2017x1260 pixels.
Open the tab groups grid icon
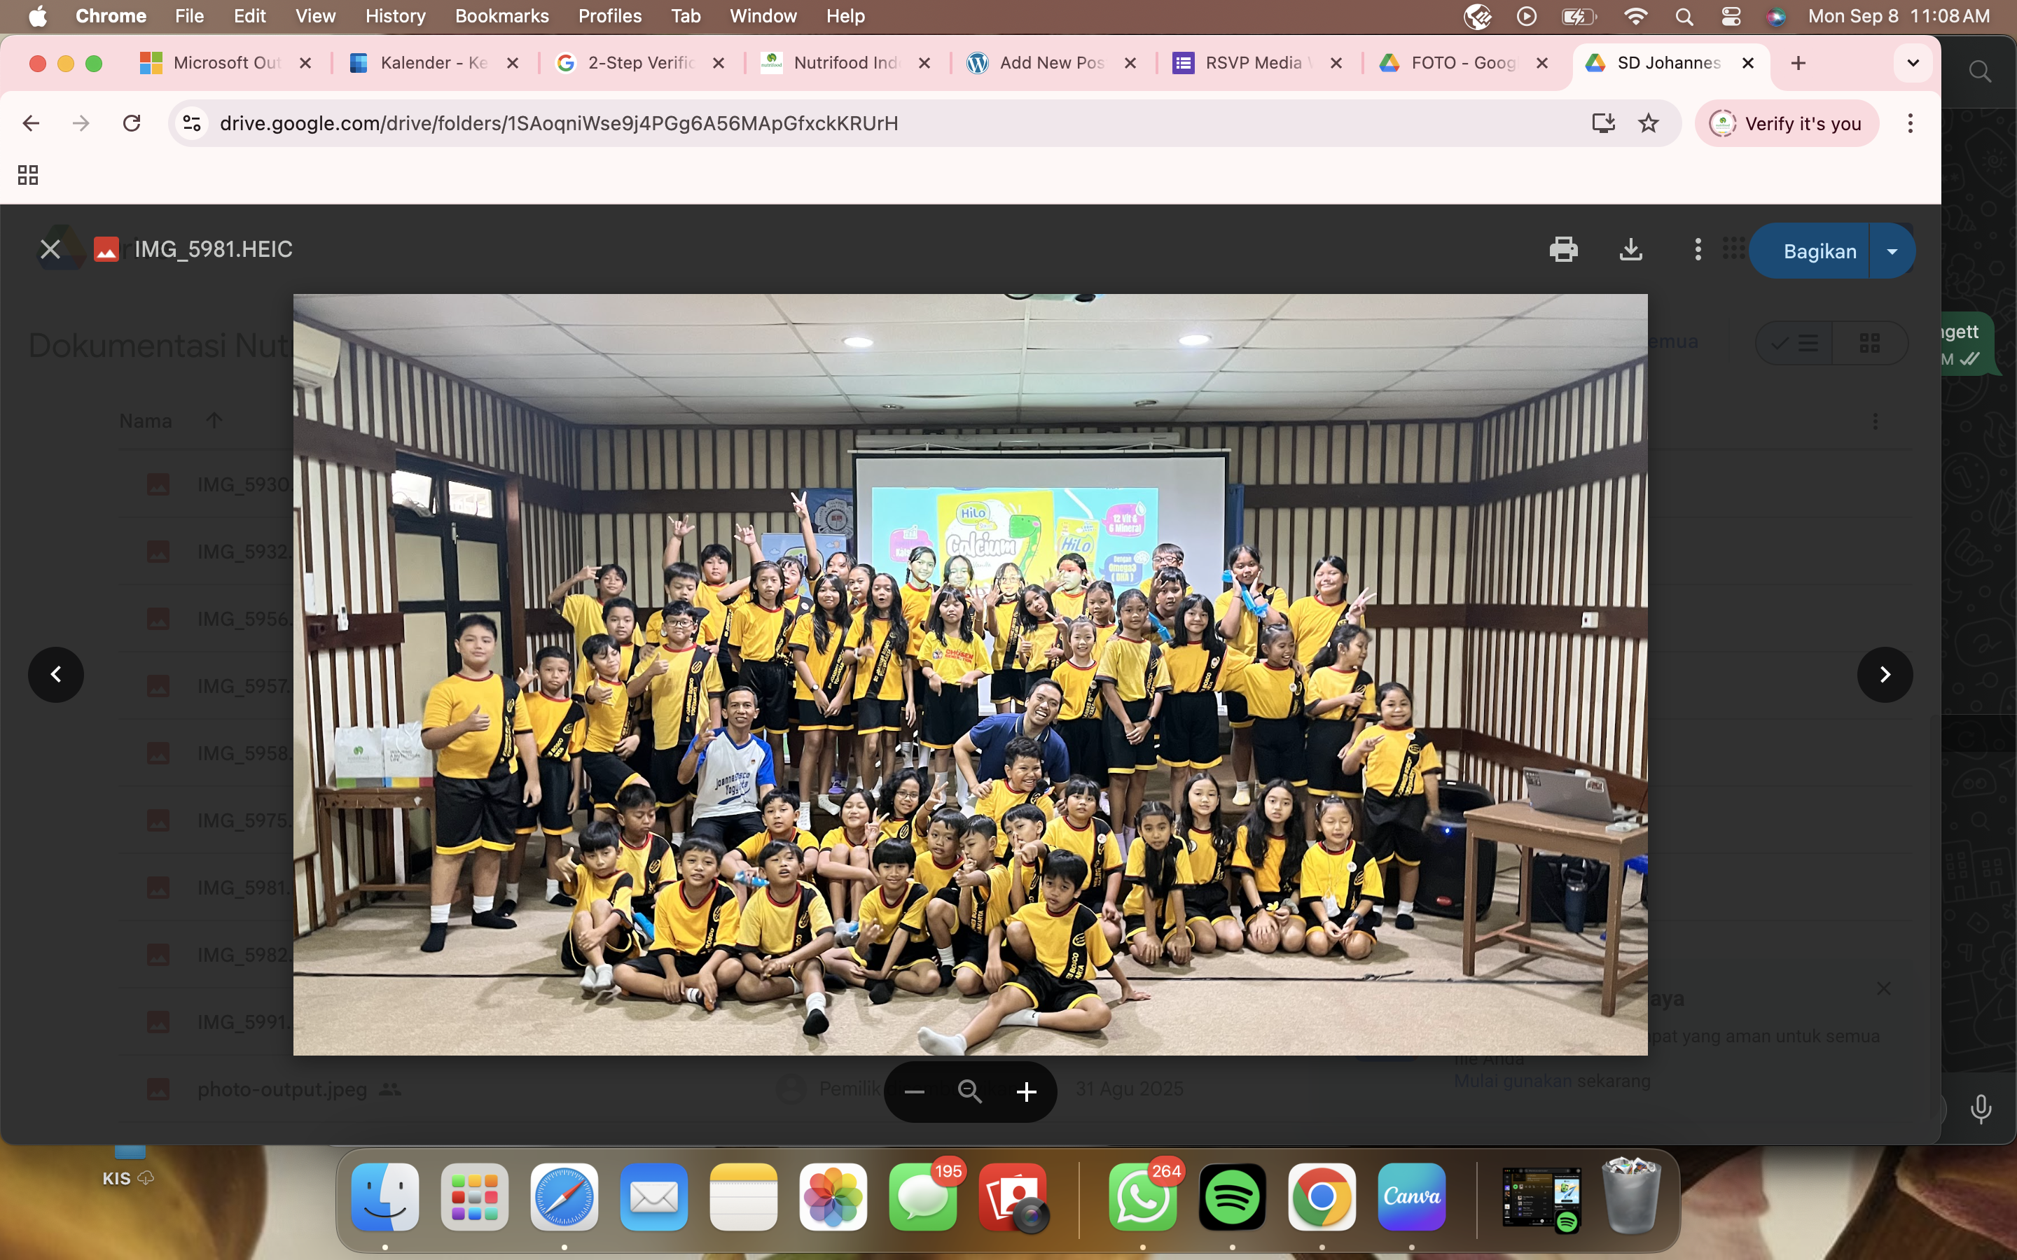pos(27,174)
